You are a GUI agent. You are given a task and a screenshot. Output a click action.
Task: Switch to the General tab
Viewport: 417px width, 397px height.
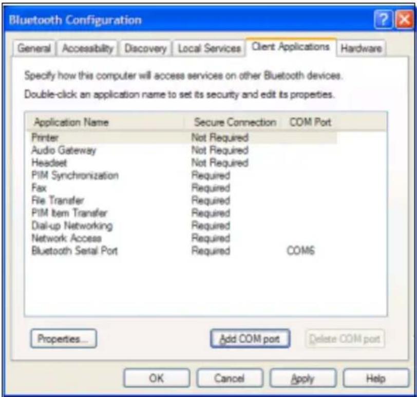34,48
